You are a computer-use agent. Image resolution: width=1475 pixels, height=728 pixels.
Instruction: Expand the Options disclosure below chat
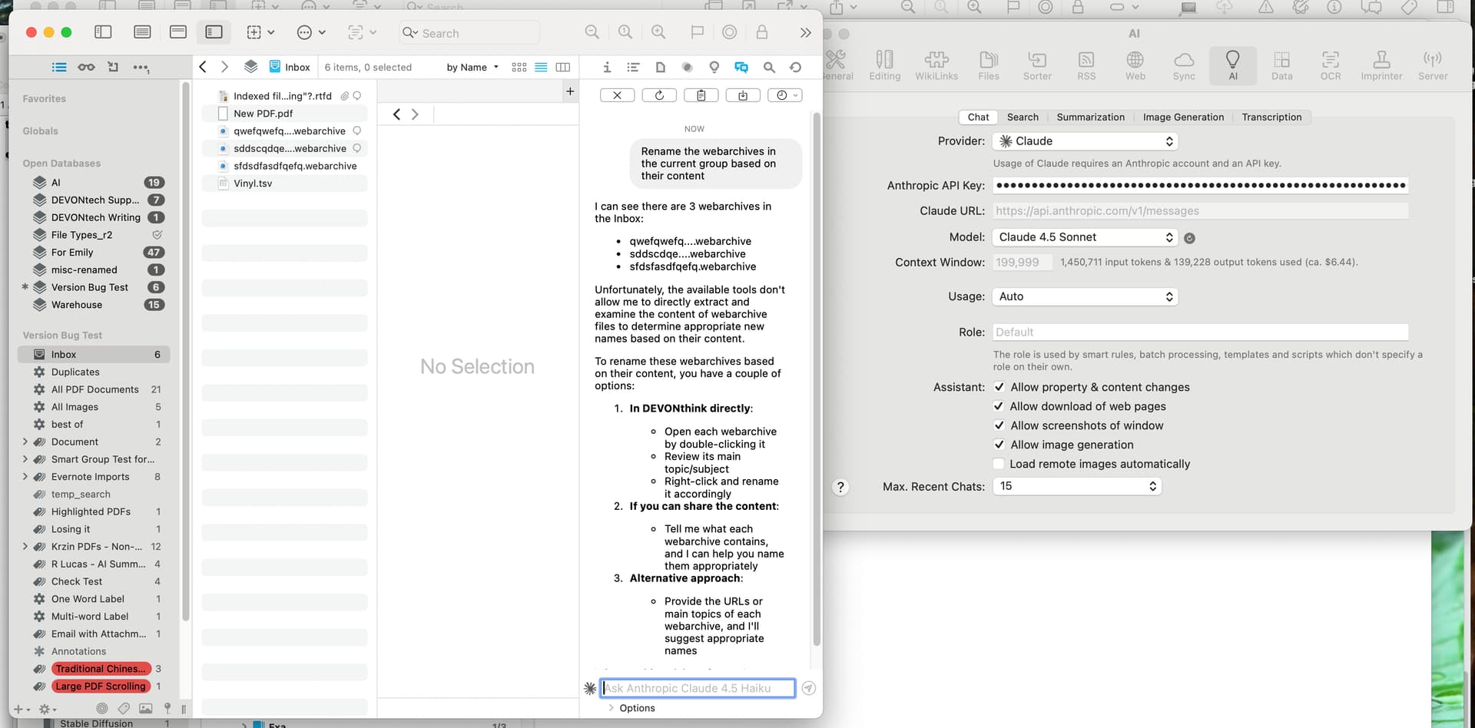[x=612, y=708]
